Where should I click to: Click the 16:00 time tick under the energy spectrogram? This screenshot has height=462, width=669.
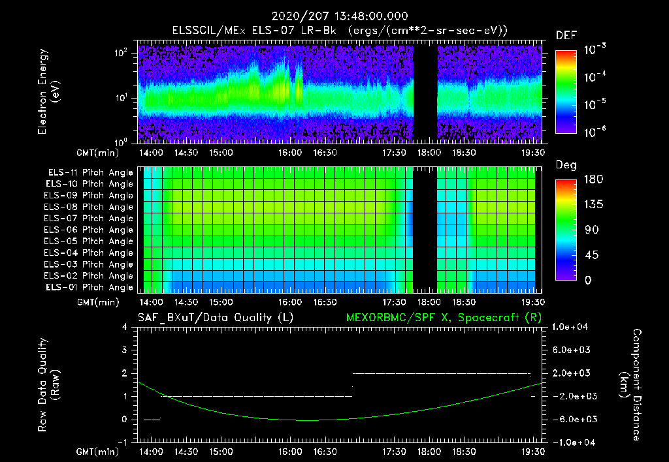[x=290, y=153]
